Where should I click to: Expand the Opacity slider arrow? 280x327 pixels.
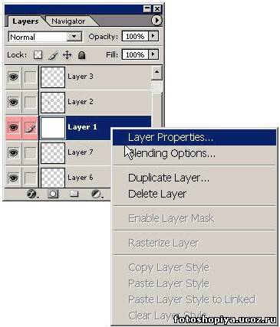153,36
